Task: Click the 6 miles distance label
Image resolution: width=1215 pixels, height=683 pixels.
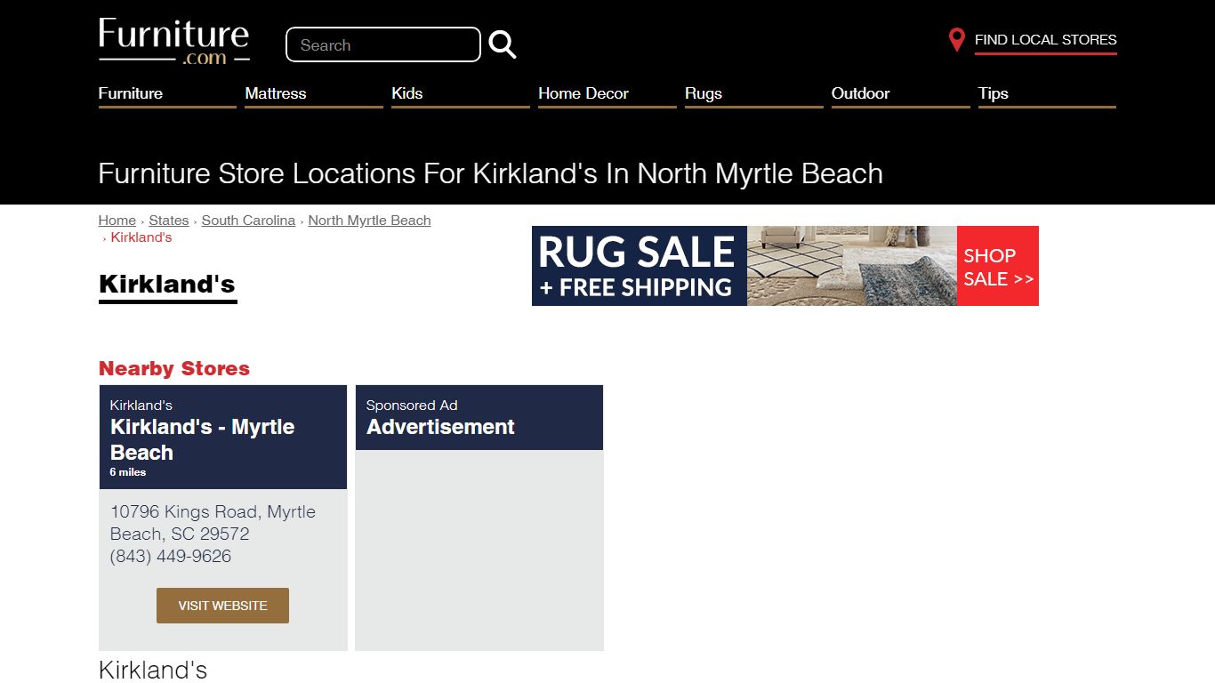Action: pos(128,472)
